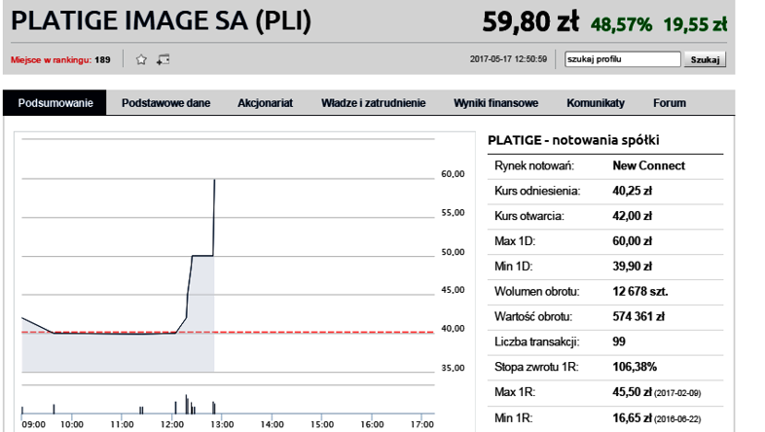This screenshot has height=432, width=765.
Task: Click Kurs odniesienia value 40,25 zł
Action: point(632,191)
